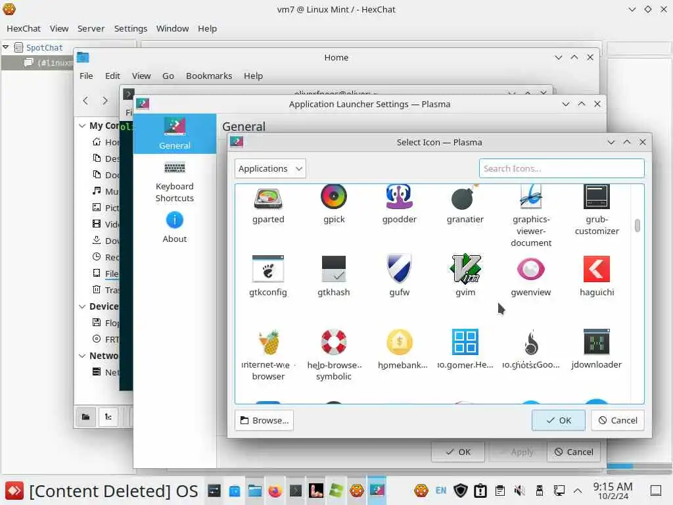Select the granatier bomb icon
Image resolution: width=673 pixels, height=505 pixels.
(x=465, y=197)
